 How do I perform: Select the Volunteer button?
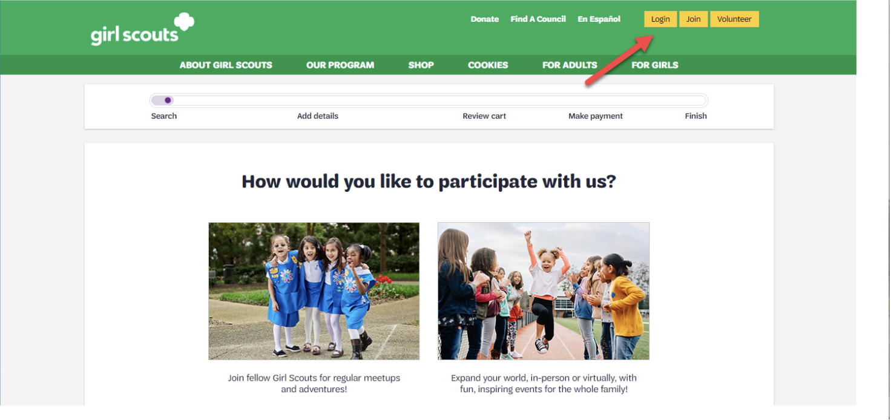(734, 19)
